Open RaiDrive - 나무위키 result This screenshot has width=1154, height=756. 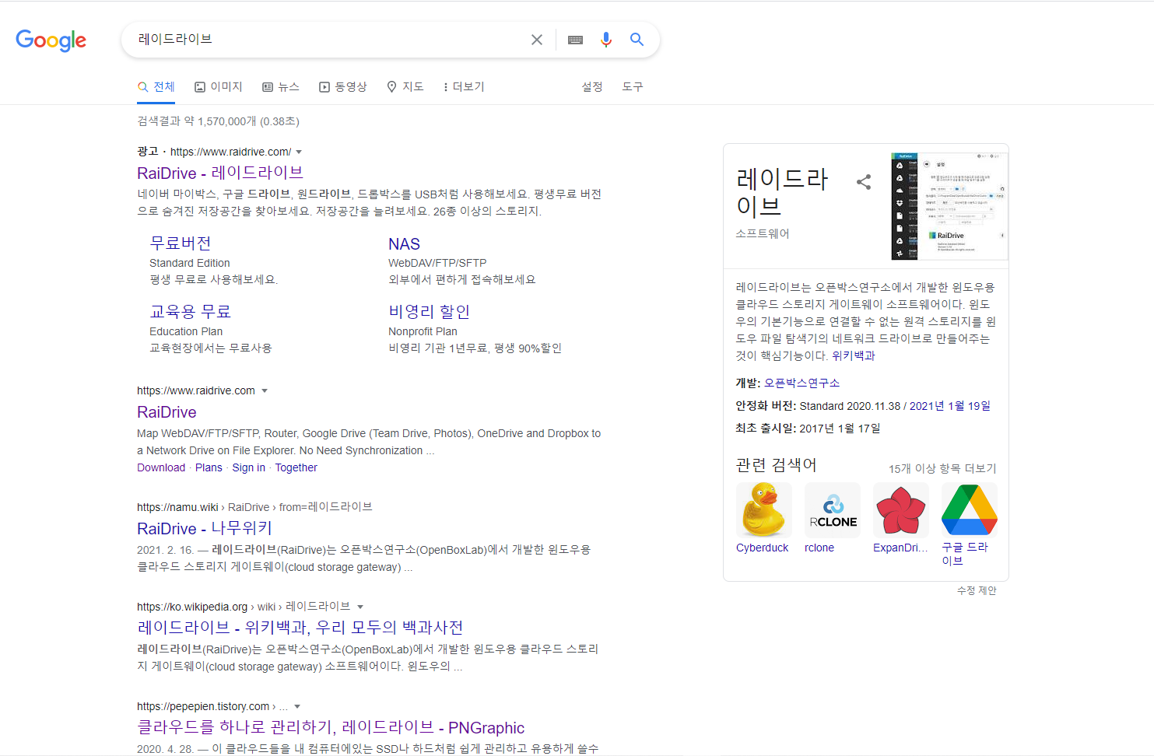[205, 529]
